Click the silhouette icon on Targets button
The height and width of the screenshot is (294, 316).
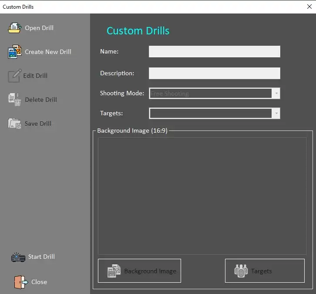(x=241, y=271)
